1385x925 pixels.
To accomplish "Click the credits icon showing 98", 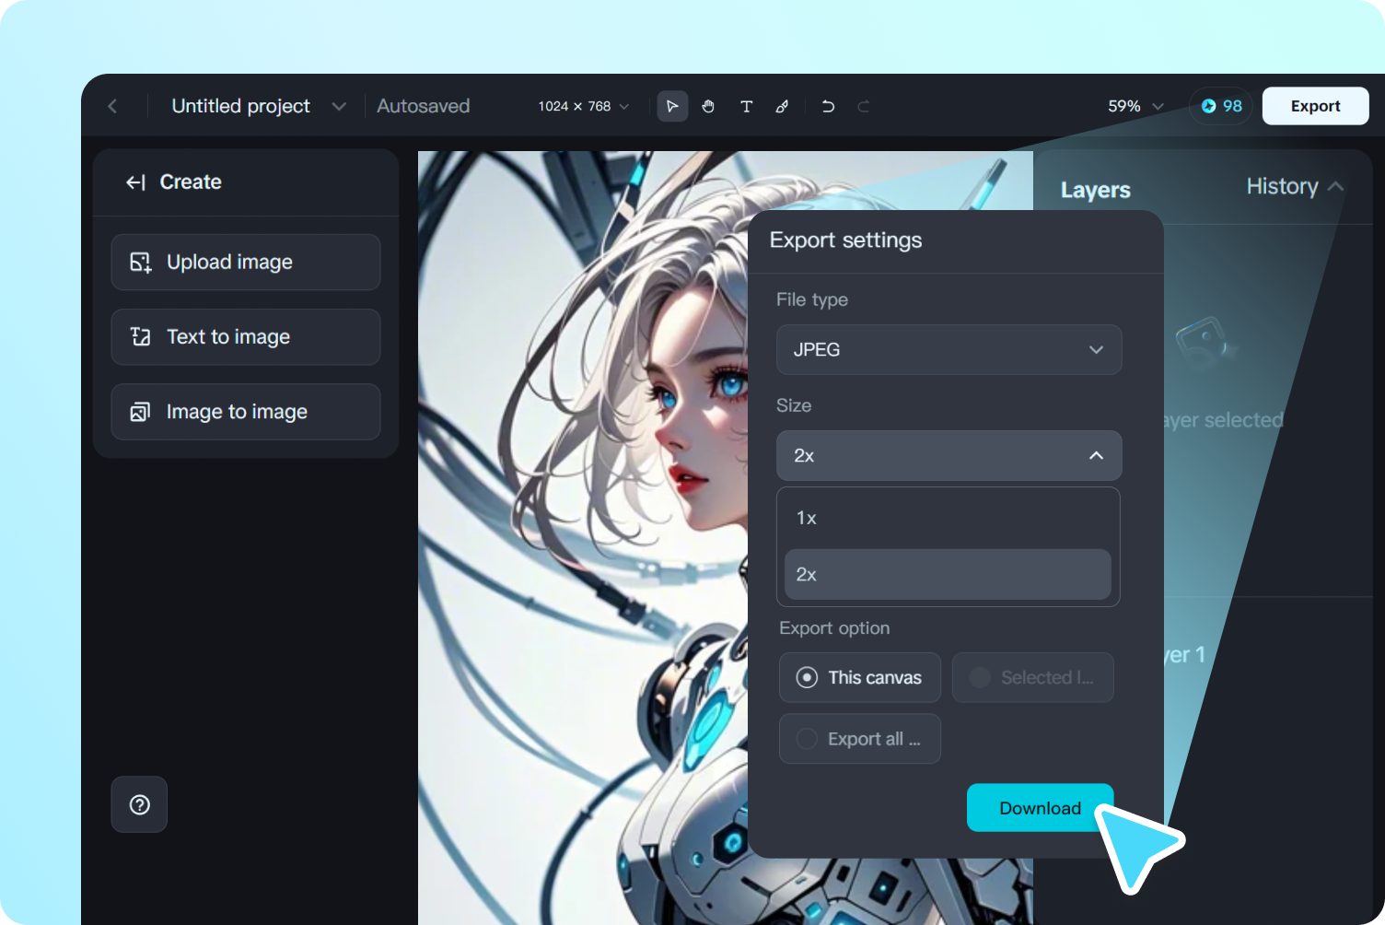I will click(x=1220, y=106).
